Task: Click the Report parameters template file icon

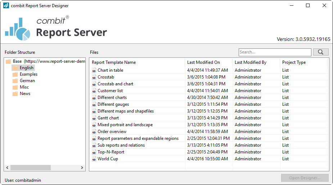Action: 94,138
